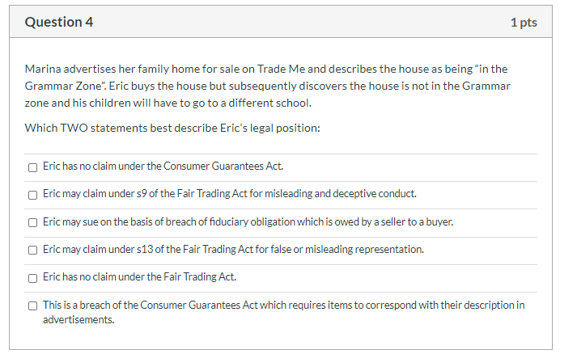Screen dimensions: 577x354
Task: Tick checkbox for no Consumer Guarantees Act claim
Action: (32, 167)
